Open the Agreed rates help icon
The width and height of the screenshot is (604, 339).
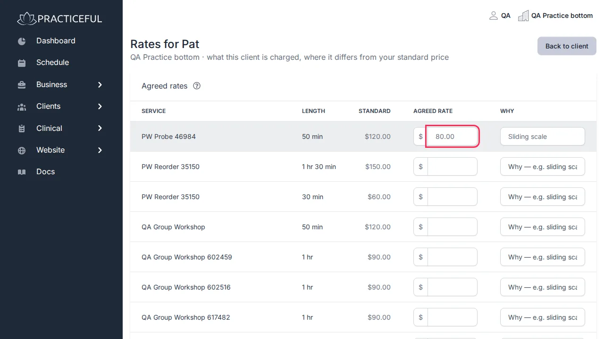pos(197,86)
